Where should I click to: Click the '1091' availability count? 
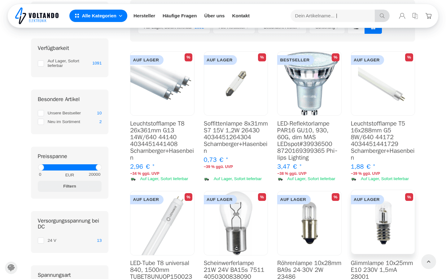pos(97,63)
